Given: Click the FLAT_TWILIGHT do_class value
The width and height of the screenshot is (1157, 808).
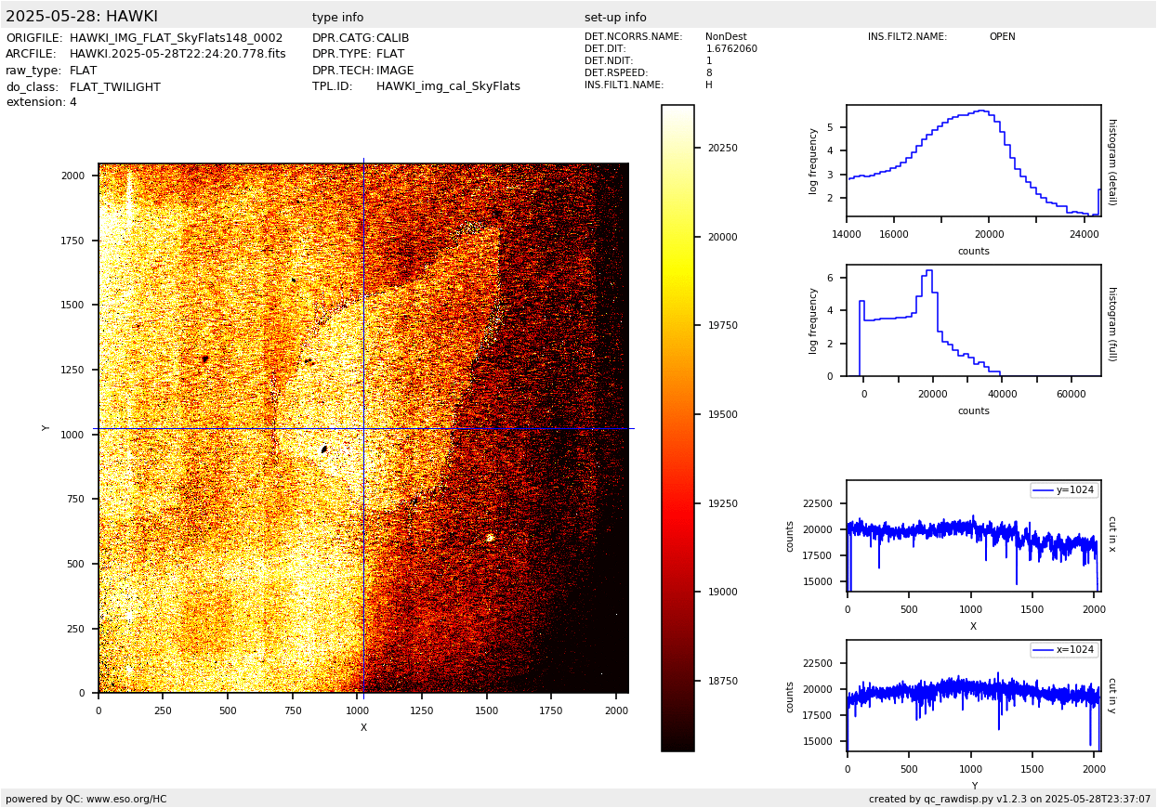Looking at the screenshot, I should pos(115,87).
